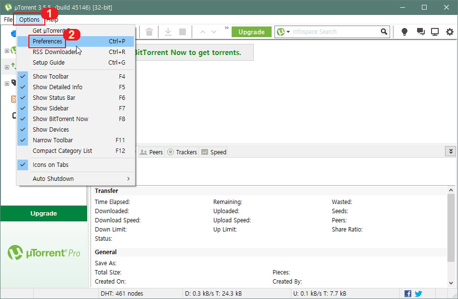The width and height of the screenshot is (458, 299).
Task: Click the Move Up Queue arrow
Action: pyautogui.click(x=203, y=32)
